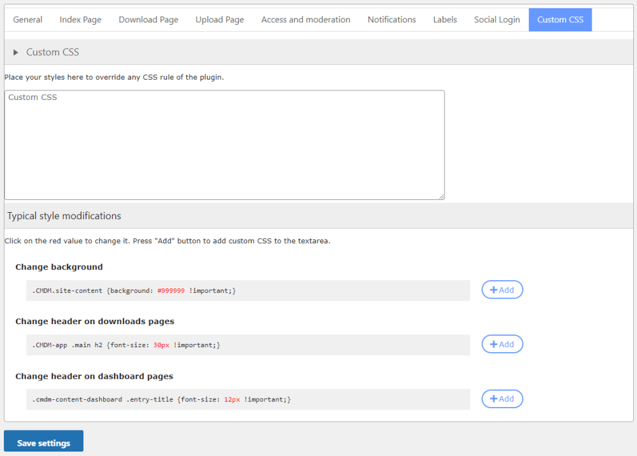Viewport: 637px width, 456px height.
Task: Switch to the Labels tab
Action: point(445,20)
